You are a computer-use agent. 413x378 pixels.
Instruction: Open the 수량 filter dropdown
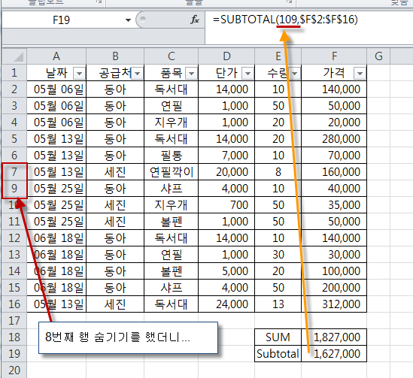pos(294,74)
